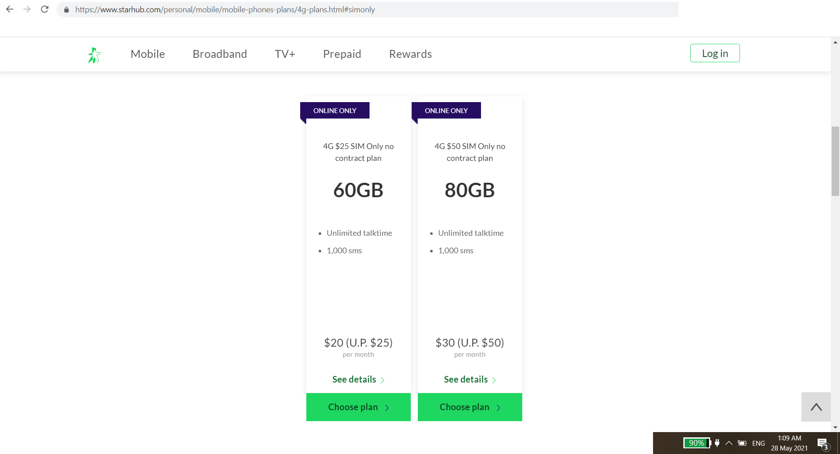
Task: Click ONLINE ONLY badge on the 60GB card
Action: pyautogui.click(x=335, y=110)
